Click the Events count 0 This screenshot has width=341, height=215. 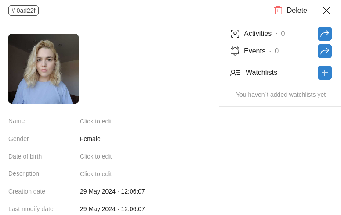click(x=277, y=51)
